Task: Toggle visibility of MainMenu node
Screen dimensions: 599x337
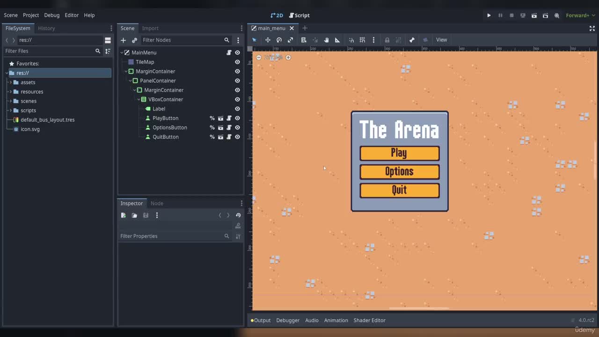Action: tap(237, 52)
